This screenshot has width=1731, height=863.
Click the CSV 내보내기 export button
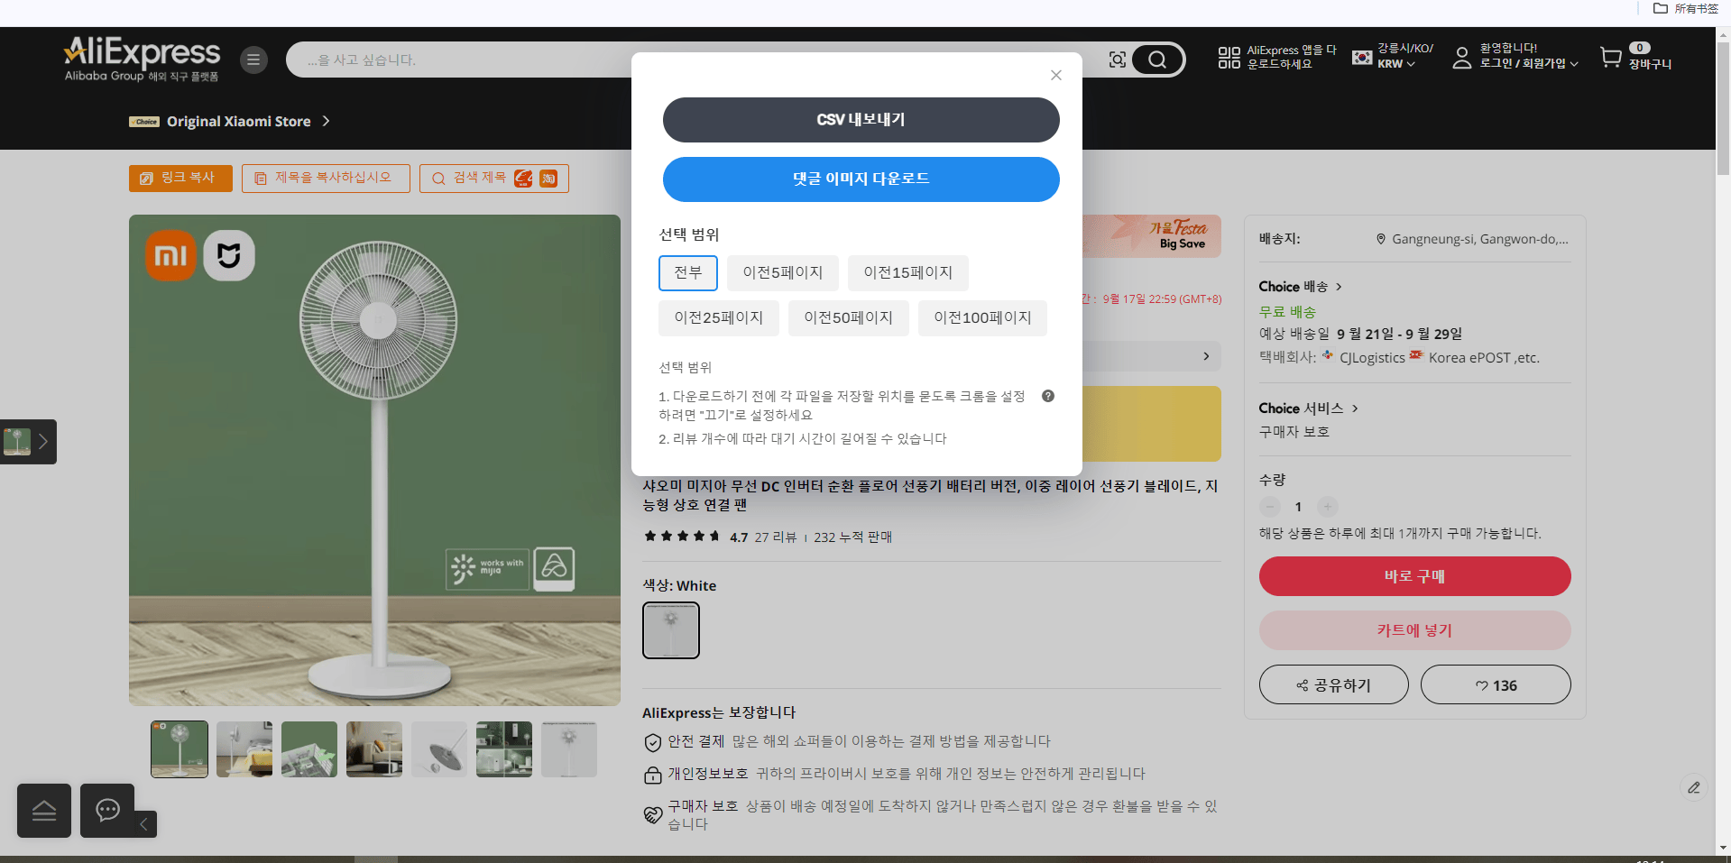pos(861,120)
